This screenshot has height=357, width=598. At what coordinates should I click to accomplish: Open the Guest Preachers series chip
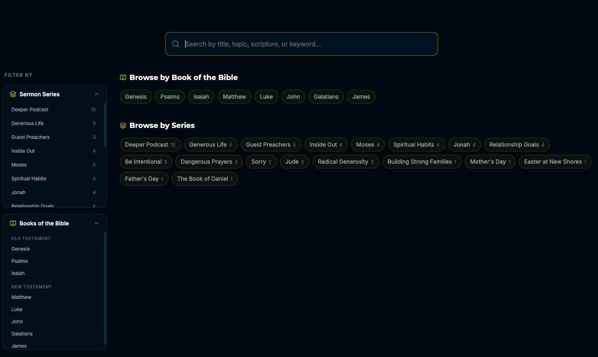coord(271,145)
